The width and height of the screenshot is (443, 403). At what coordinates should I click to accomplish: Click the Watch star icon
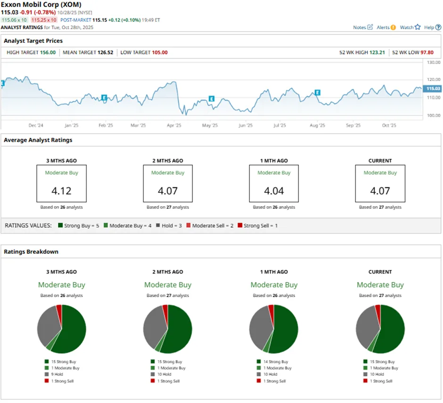pyautogui.click(x=418, y=27)
